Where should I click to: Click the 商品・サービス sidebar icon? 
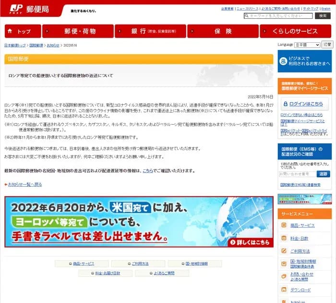tap(285, 225)
